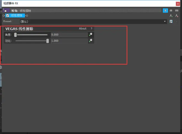Delete the preset with the X icon
Image resolution: width=182 pixels, height=134 pixels.
click(x=177, y=21)
